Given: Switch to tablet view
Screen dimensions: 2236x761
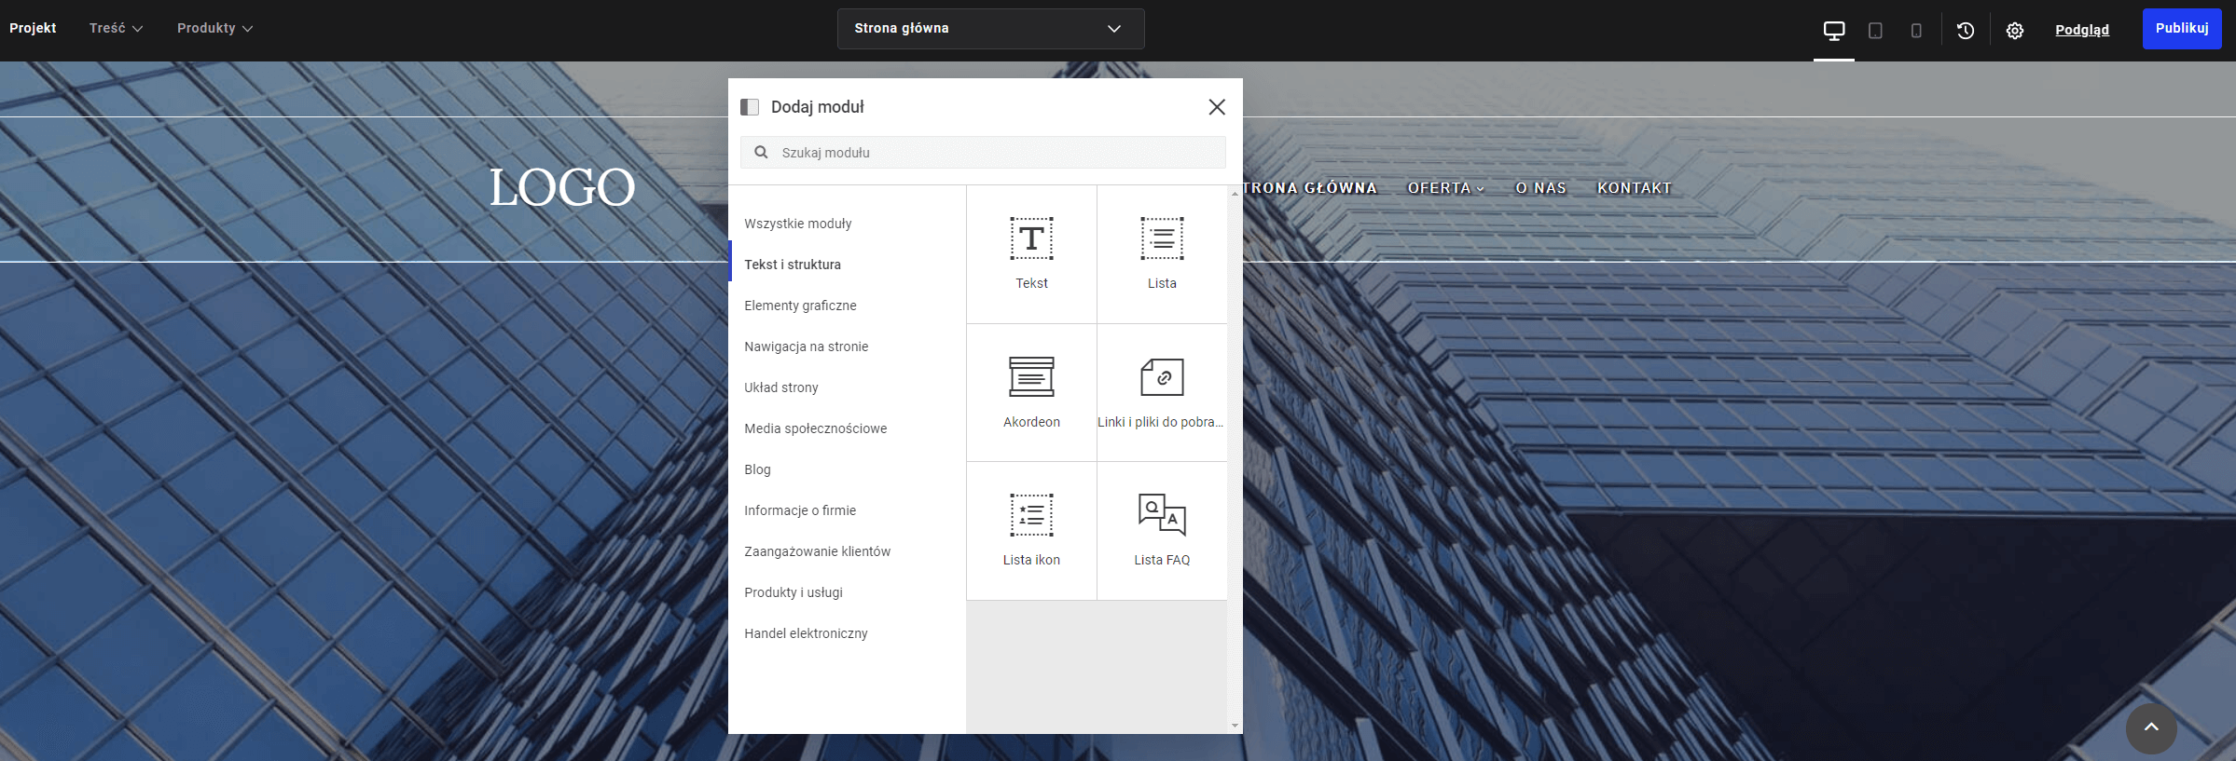Looking at the screenshot, I should click(1875, 30).
